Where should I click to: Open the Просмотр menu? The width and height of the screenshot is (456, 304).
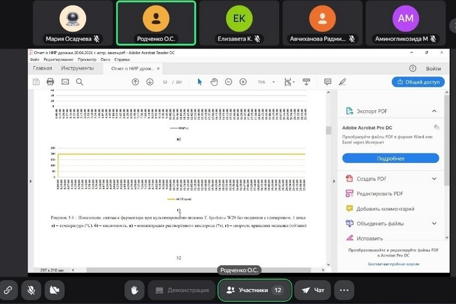(87, 59)
